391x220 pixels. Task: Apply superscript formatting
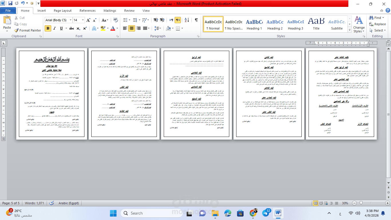85,28
